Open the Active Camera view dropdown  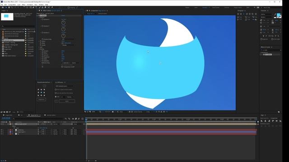click(139, 112)
